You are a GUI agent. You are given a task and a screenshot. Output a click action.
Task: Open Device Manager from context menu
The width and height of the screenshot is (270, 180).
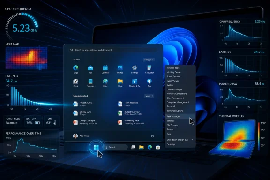point(174,90)
